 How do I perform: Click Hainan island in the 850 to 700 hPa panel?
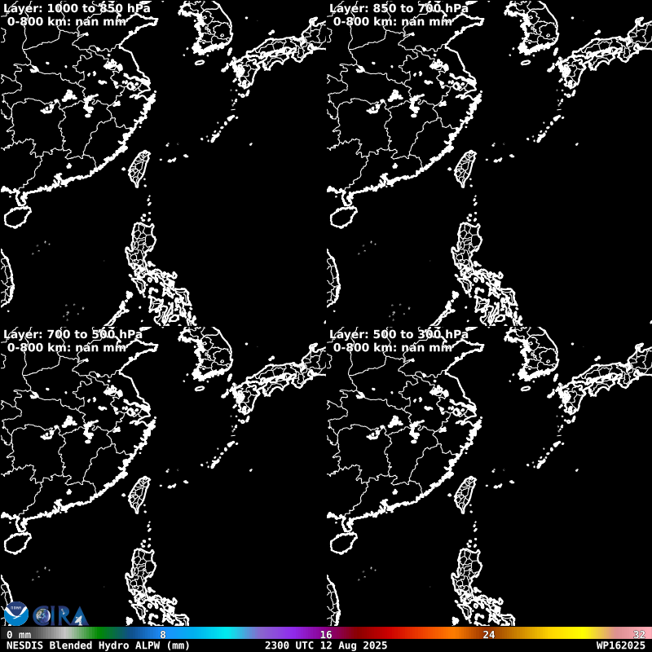click(x=343, y=217)
